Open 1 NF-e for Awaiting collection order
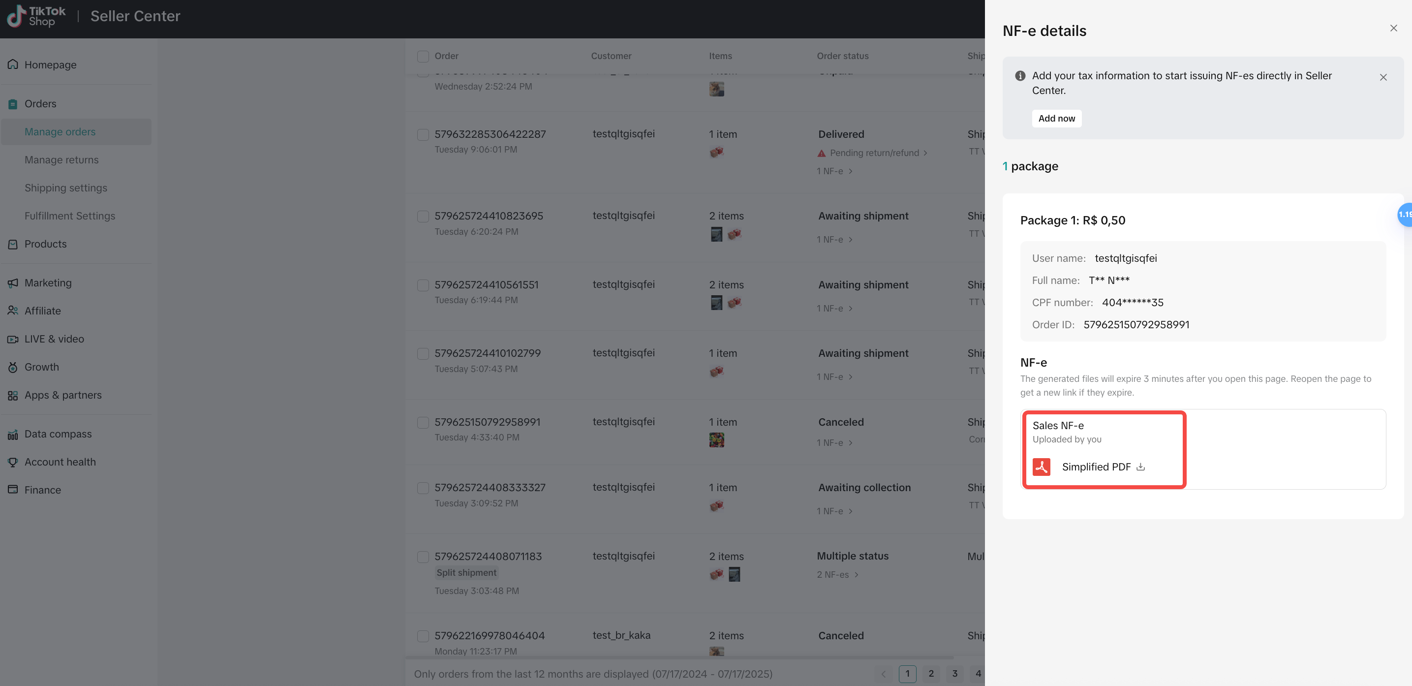This screenshot has height=686, width=1412. pos(834,511)
